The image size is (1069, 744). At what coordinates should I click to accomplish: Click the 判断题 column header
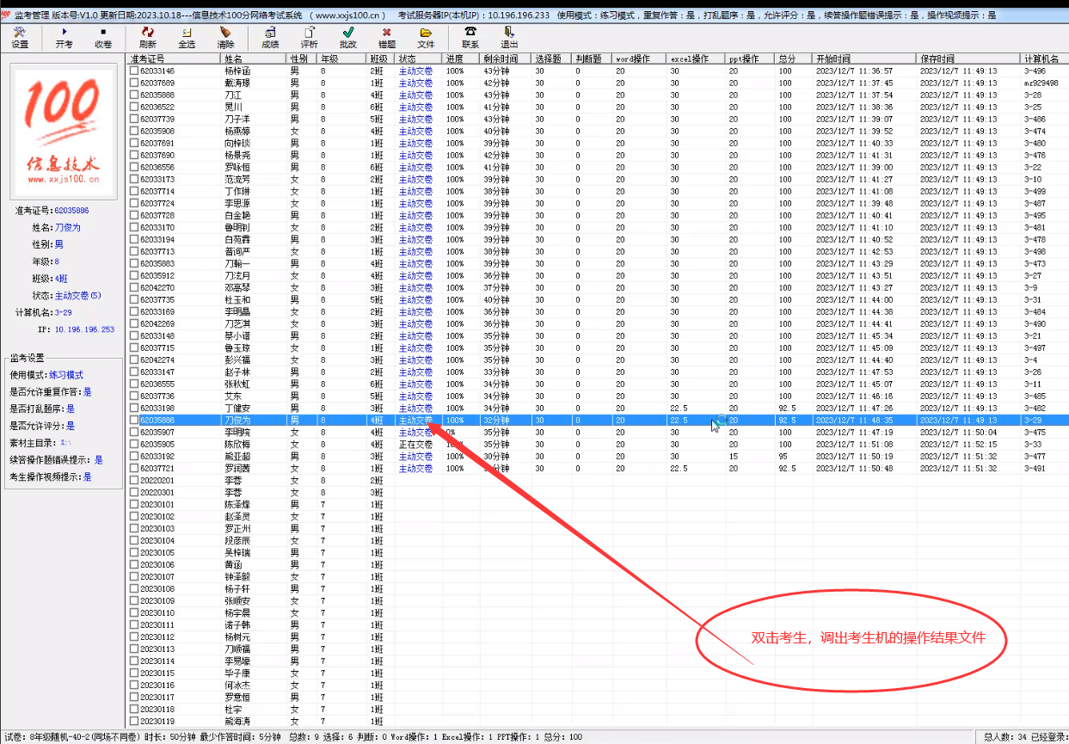pyautogui.click(x=592, y=58)
